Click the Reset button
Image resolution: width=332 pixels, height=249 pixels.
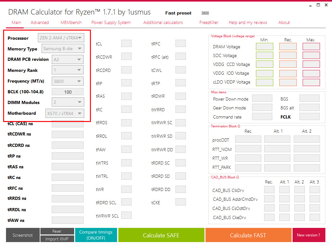coord(57,231)
